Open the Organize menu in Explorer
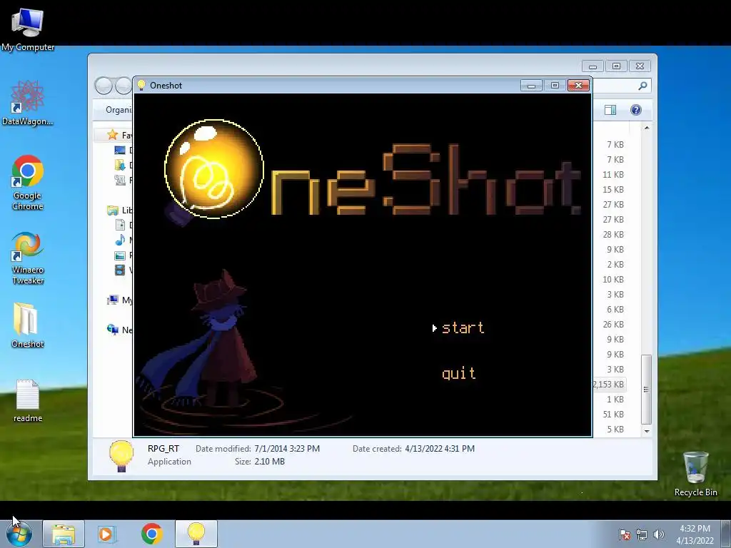Screen dimensions: 731x548 point(119,110)
